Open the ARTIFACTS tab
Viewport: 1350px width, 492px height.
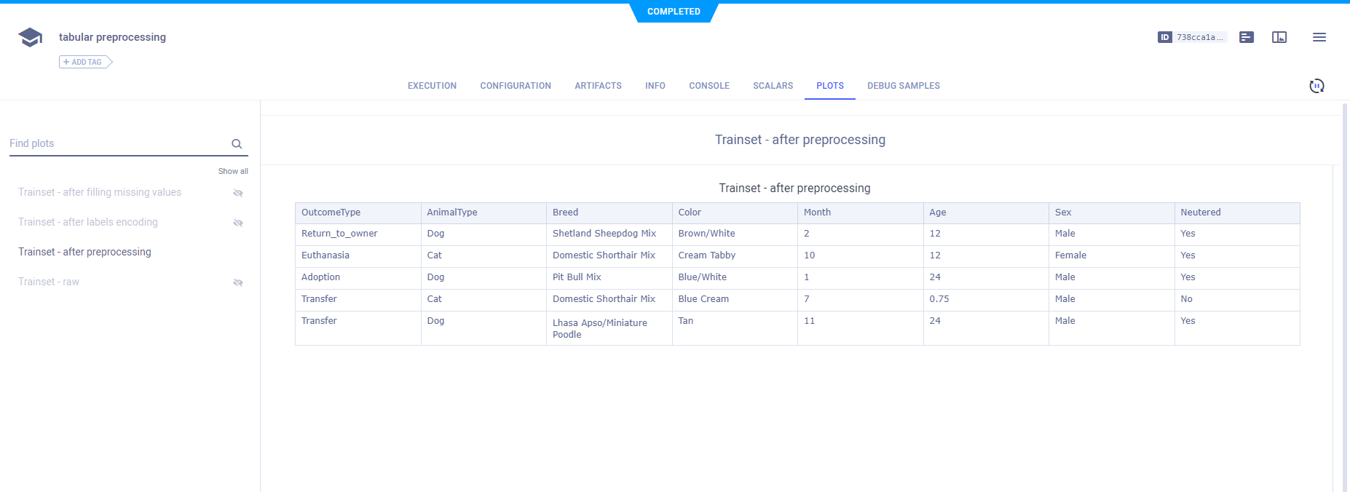pyautogui.click(x=598, y=86)
